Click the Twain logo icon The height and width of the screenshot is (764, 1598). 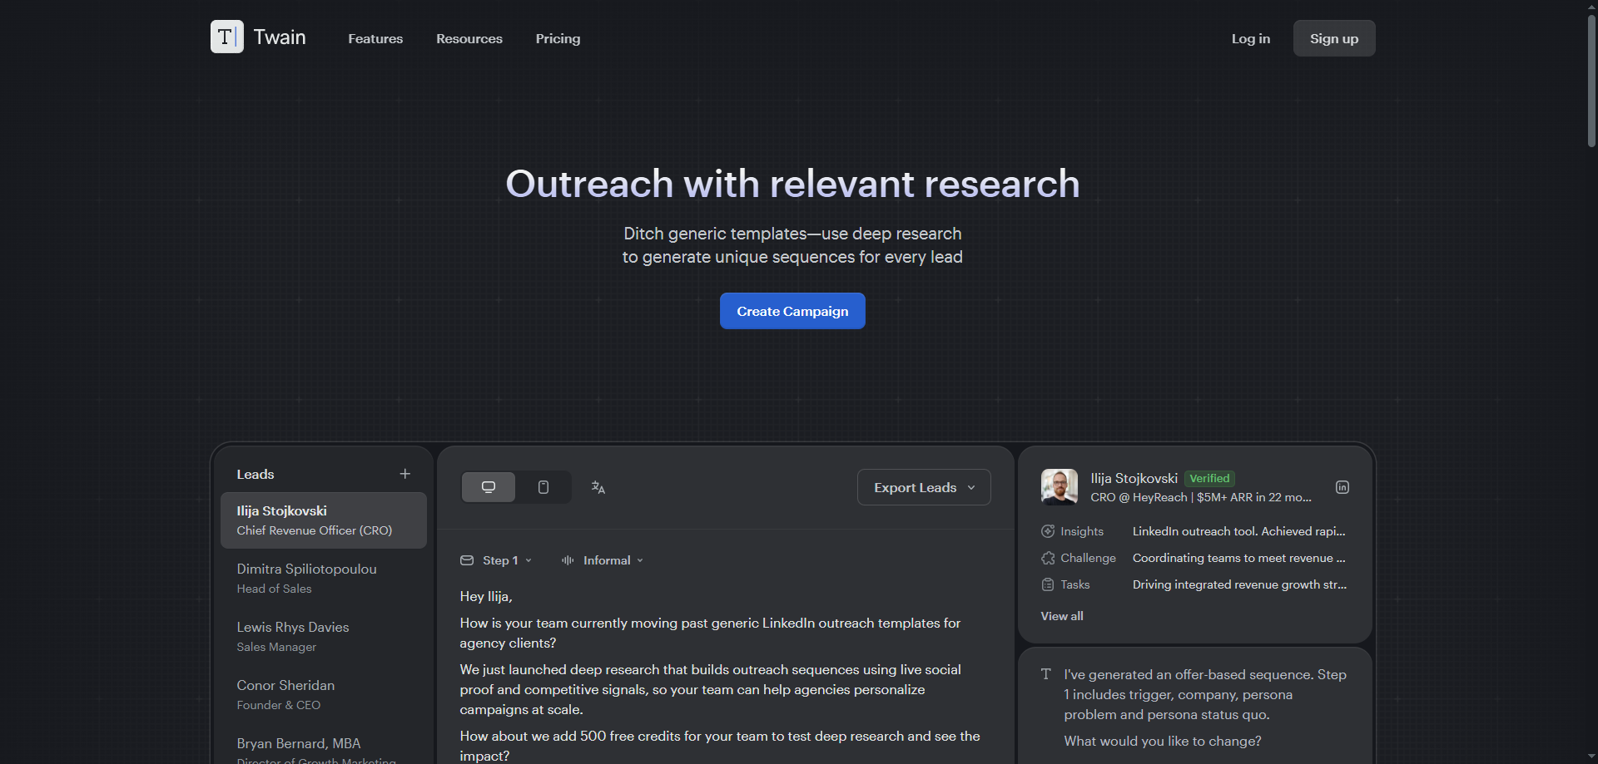click(226, 37)
